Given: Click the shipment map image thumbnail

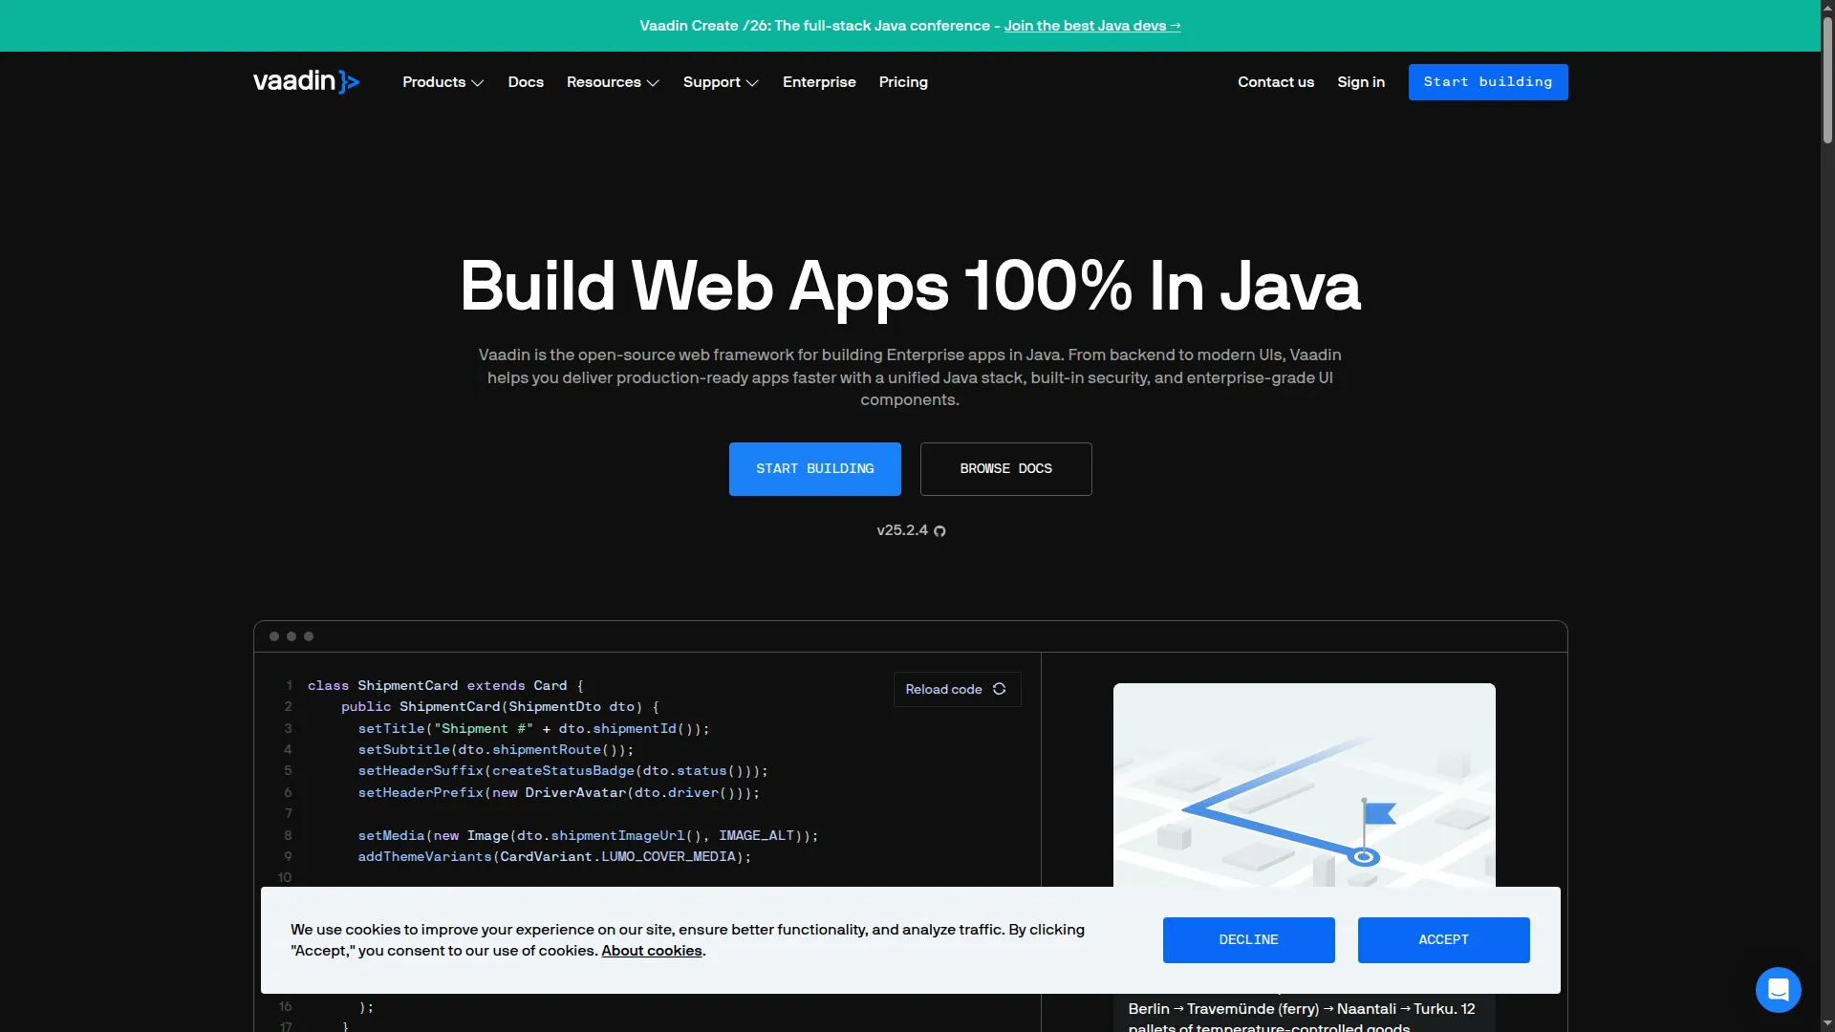Looking at the screenshot, I should click(1305, 785).
